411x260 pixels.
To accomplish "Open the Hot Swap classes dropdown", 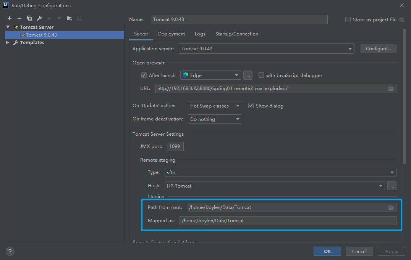I will click(215, 106).
